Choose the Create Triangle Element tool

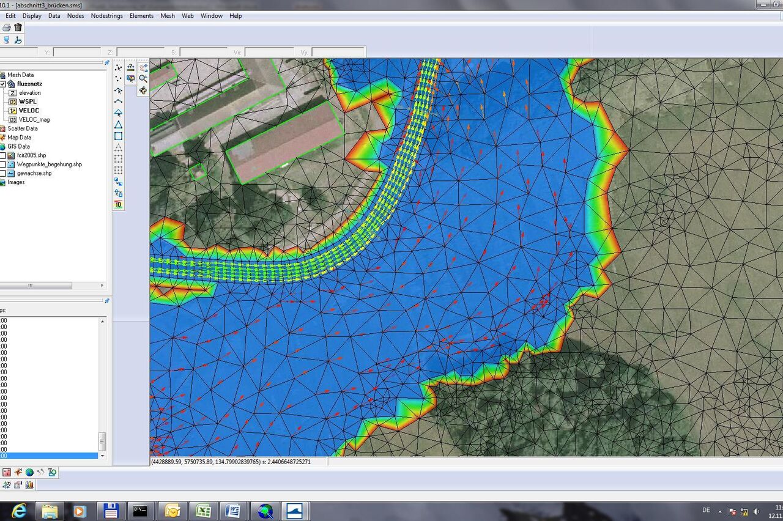119,125
